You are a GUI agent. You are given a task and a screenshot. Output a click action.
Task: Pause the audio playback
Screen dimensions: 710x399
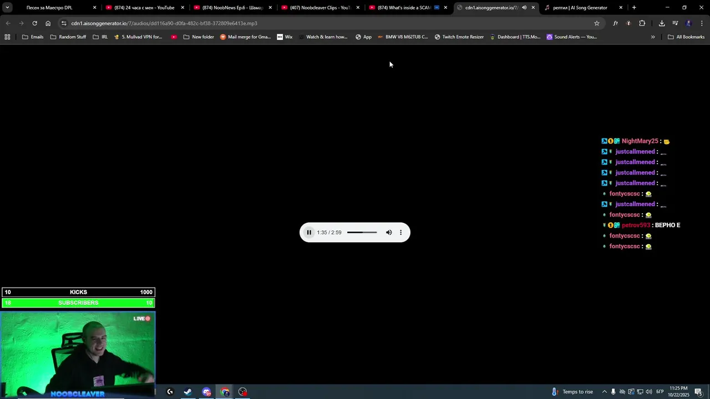pos(309,232)
